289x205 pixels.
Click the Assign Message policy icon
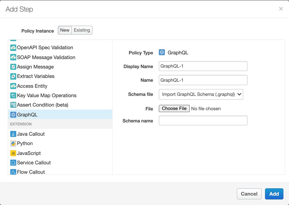[x=13, y=67]
